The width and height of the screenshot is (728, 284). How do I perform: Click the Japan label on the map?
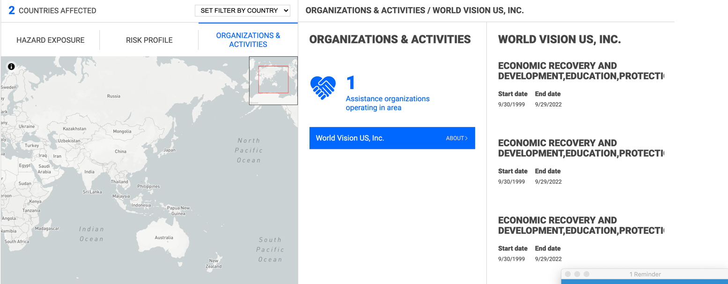tap(169, 150)
